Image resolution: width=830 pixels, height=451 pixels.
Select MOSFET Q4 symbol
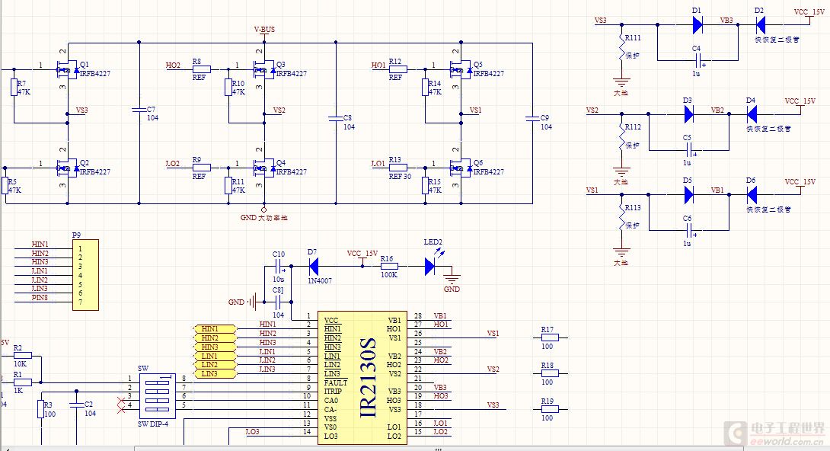pyautogui.click(x=265, y=168)
